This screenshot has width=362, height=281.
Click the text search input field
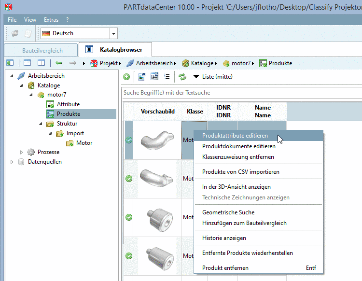(x=242, y=93)
